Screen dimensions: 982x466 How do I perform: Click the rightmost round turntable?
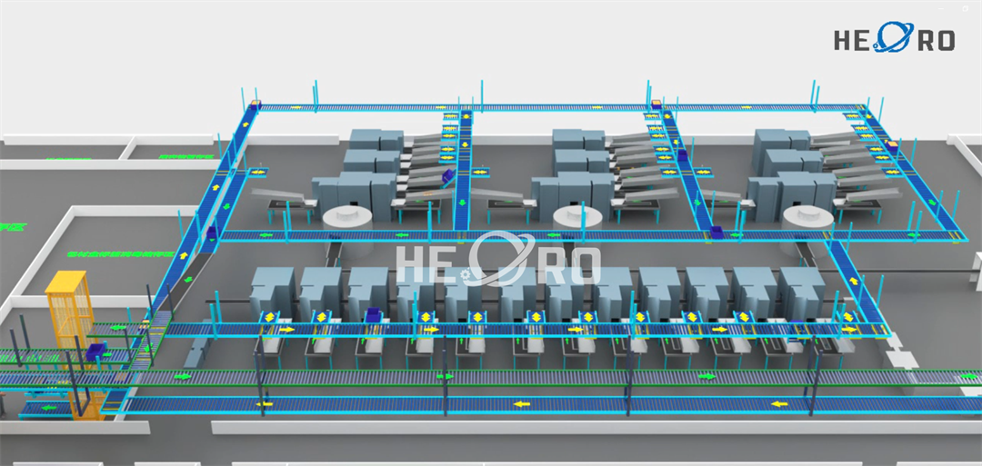pos(804,216)
